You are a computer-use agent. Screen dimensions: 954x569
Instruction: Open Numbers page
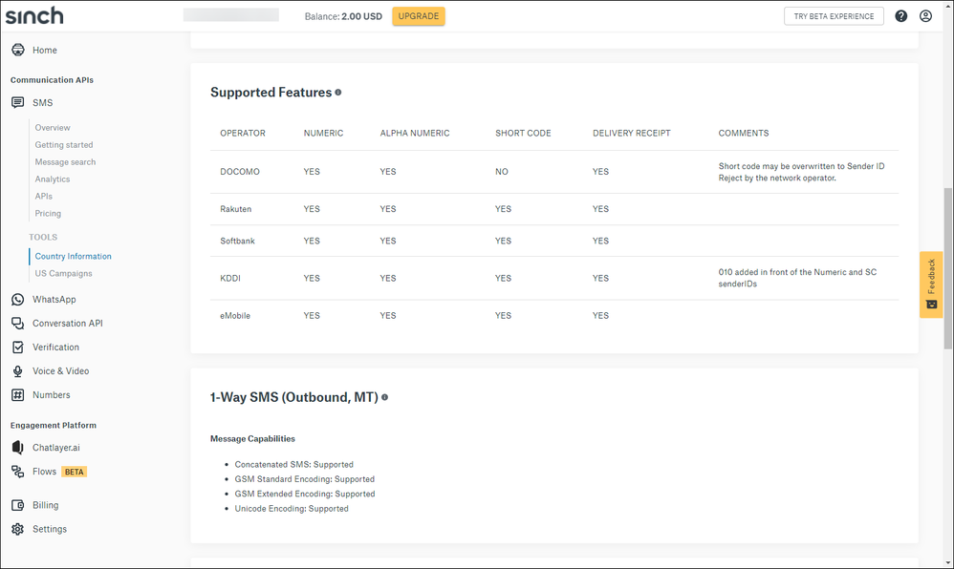click(x=51, y=394)
